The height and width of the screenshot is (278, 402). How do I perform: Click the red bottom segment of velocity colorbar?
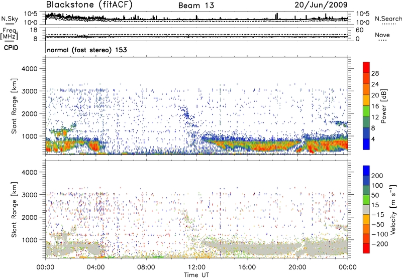point(366,248)
